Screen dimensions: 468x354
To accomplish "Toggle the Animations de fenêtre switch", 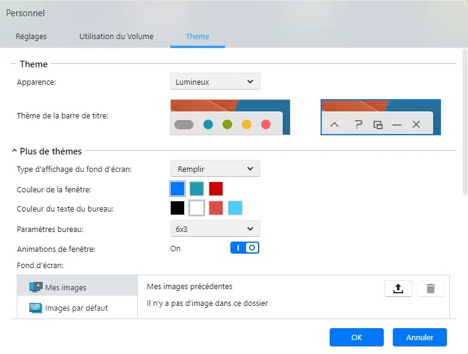I will click(244, 248).
